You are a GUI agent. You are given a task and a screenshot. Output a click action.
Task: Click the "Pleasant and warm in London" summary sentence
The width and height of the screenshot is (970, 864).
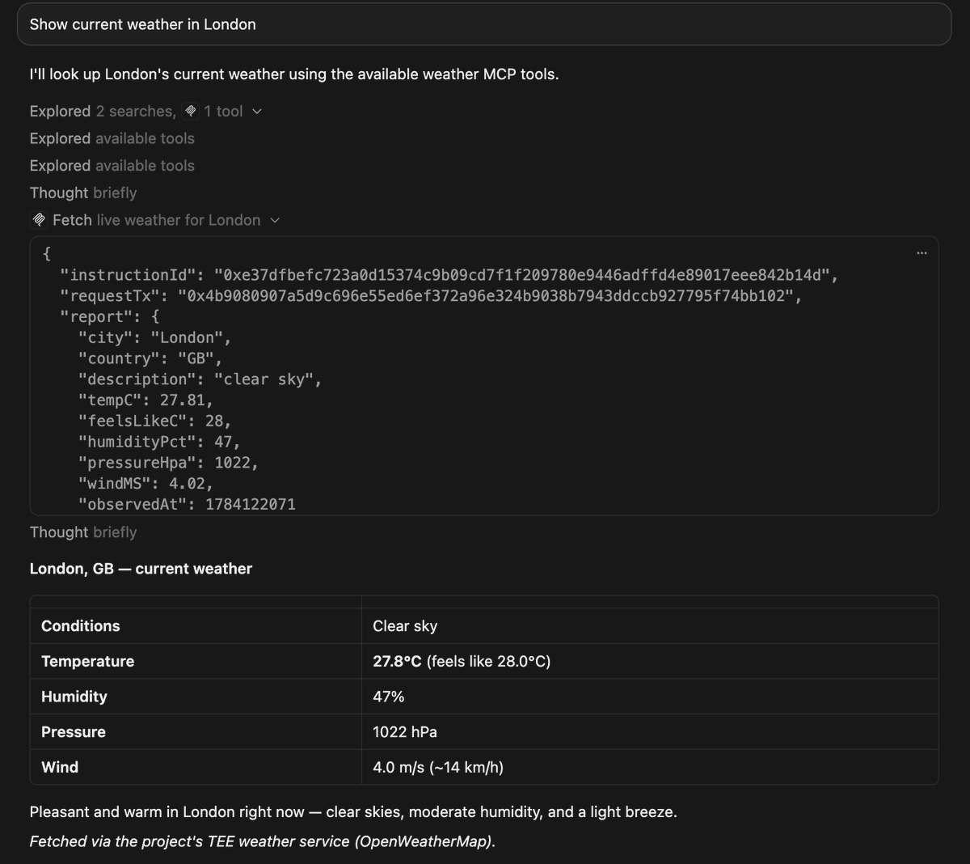(353, 811)
